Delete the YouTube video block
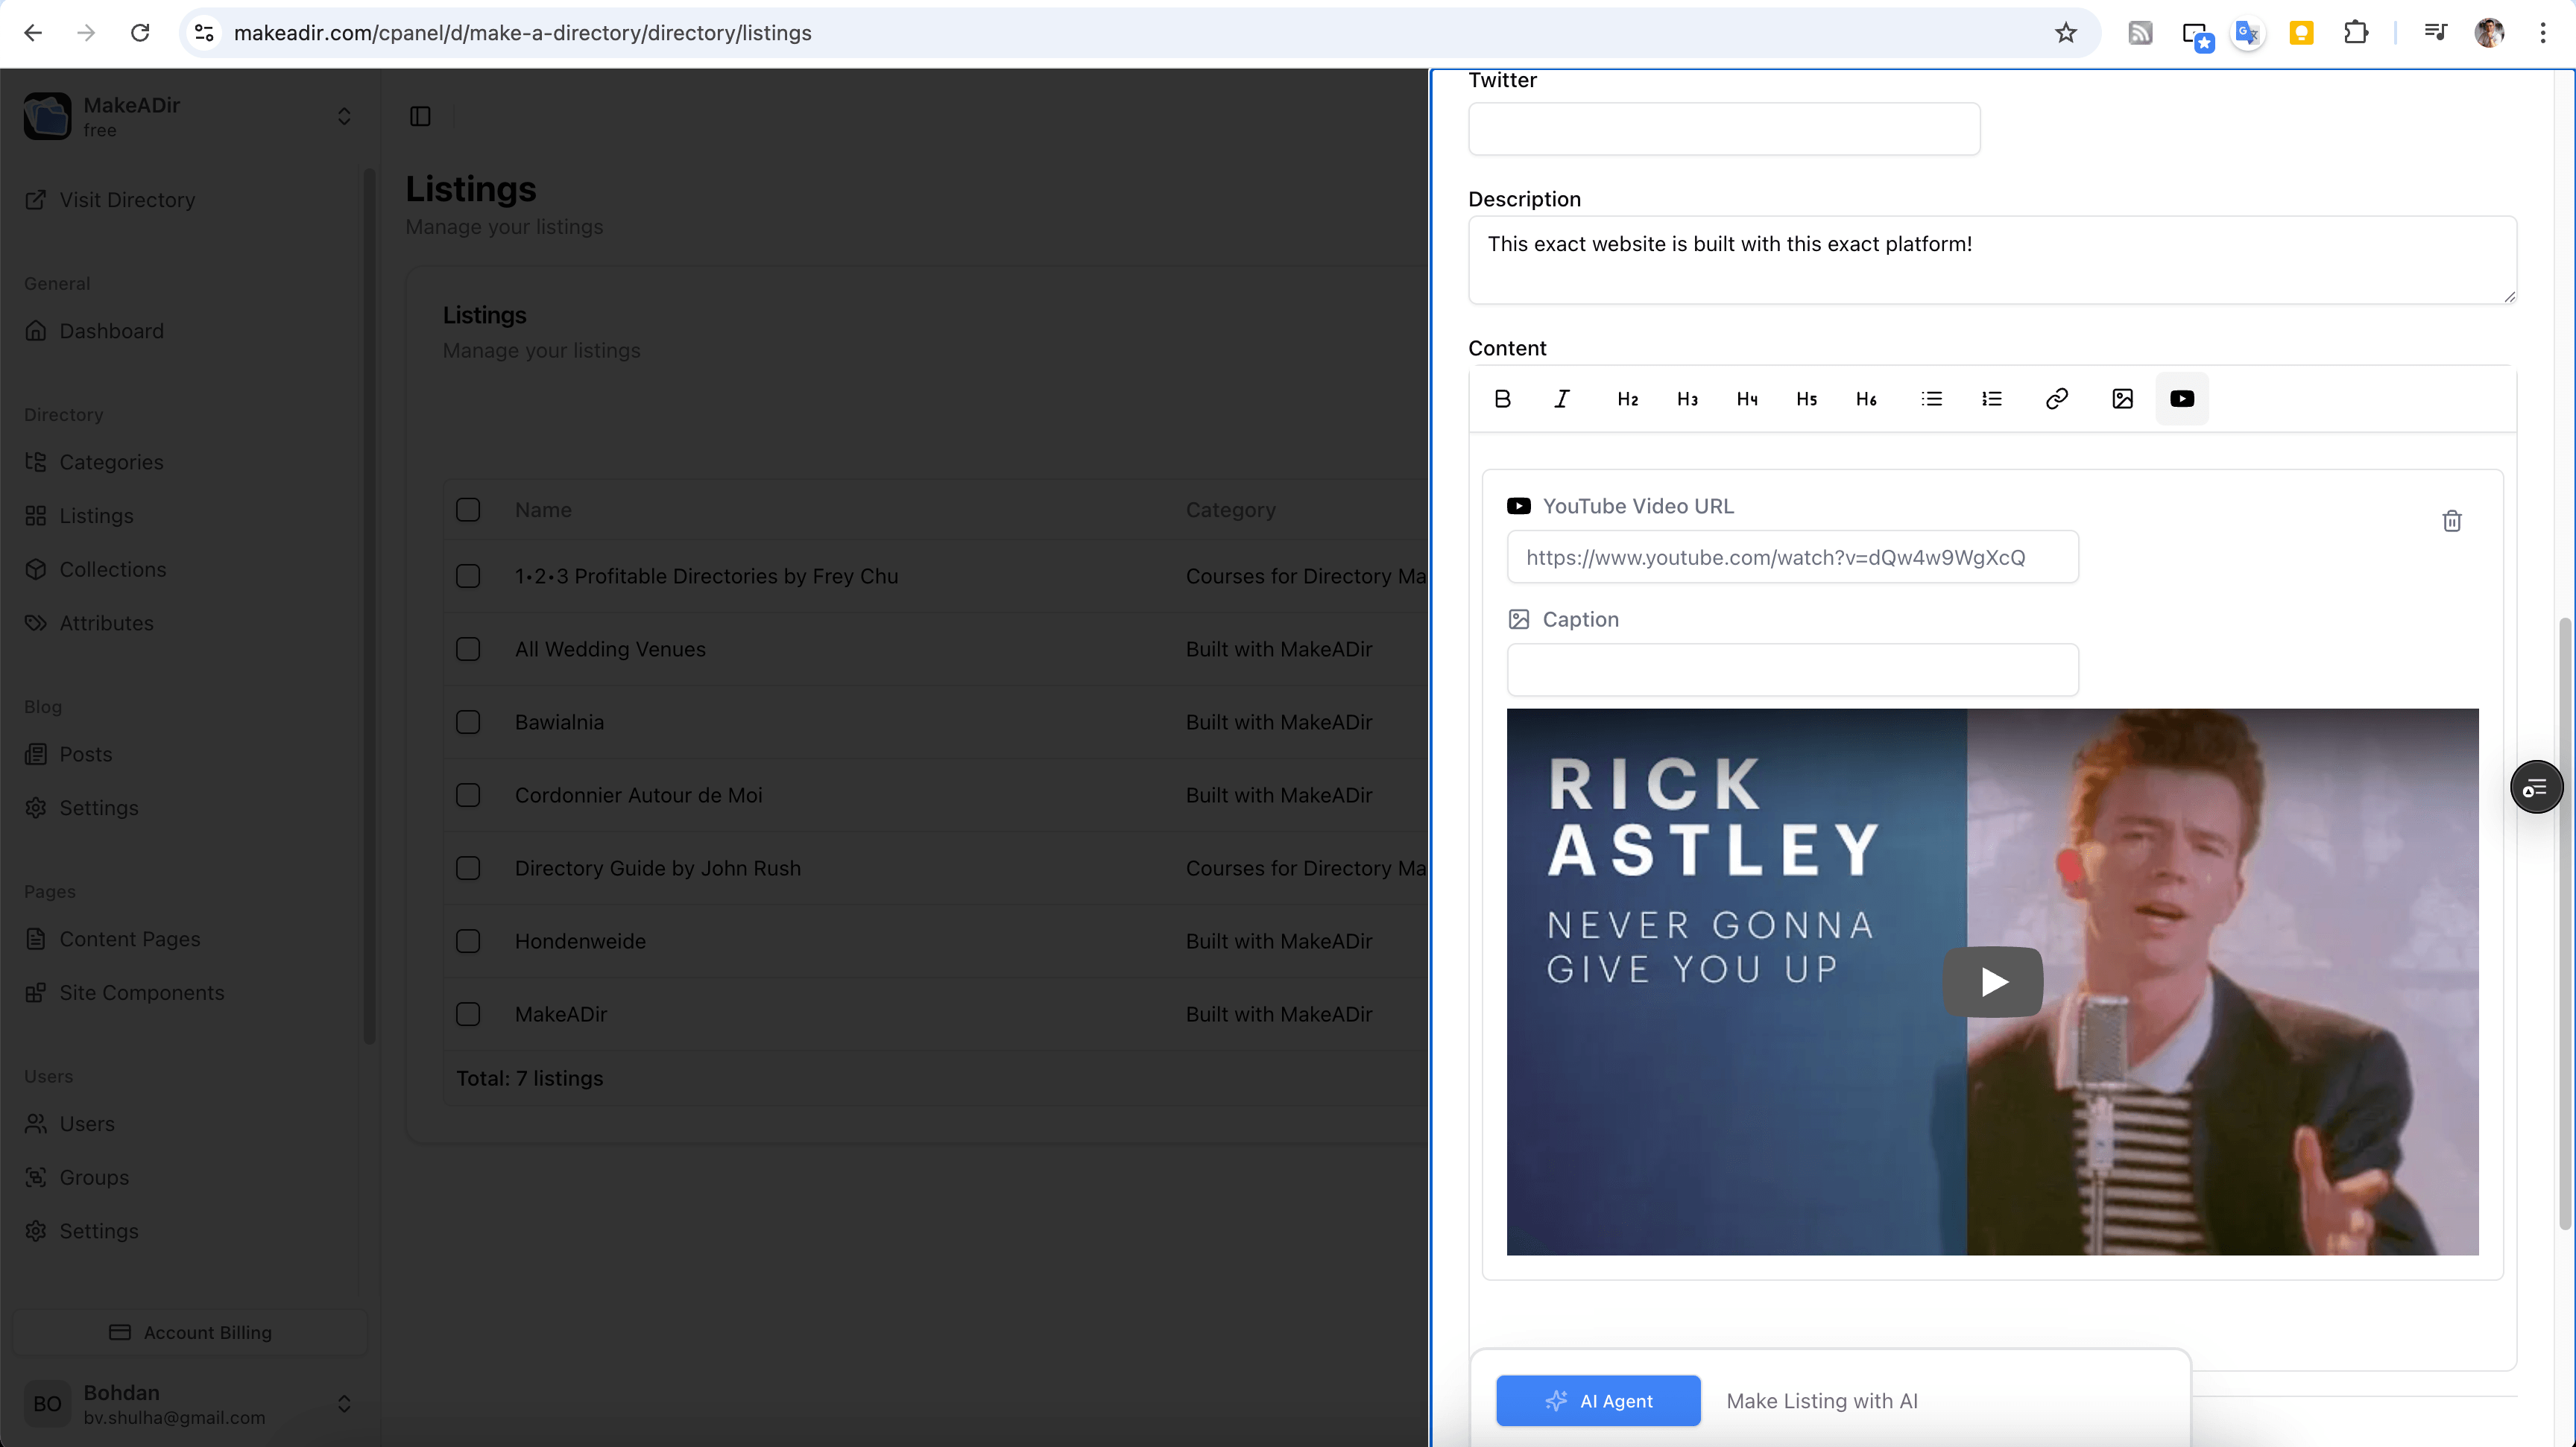Image resolution: width=2576 pixels, height=1447 pixels. click(x=2451, y=521)
